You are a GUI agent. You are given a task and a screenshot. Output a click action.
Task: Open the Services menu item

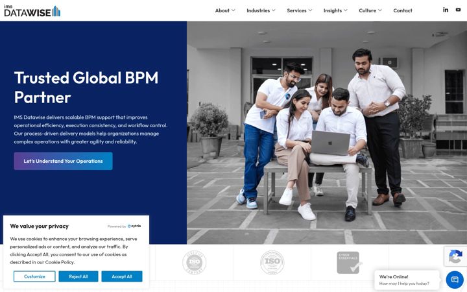(x=296, y=10)
